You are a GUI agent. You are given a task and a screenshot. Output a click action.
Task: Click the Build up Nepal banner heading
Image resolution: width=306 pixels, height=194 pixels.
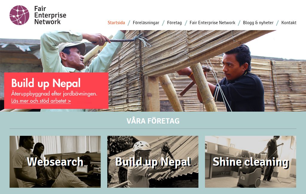click(x=46, y=84)
